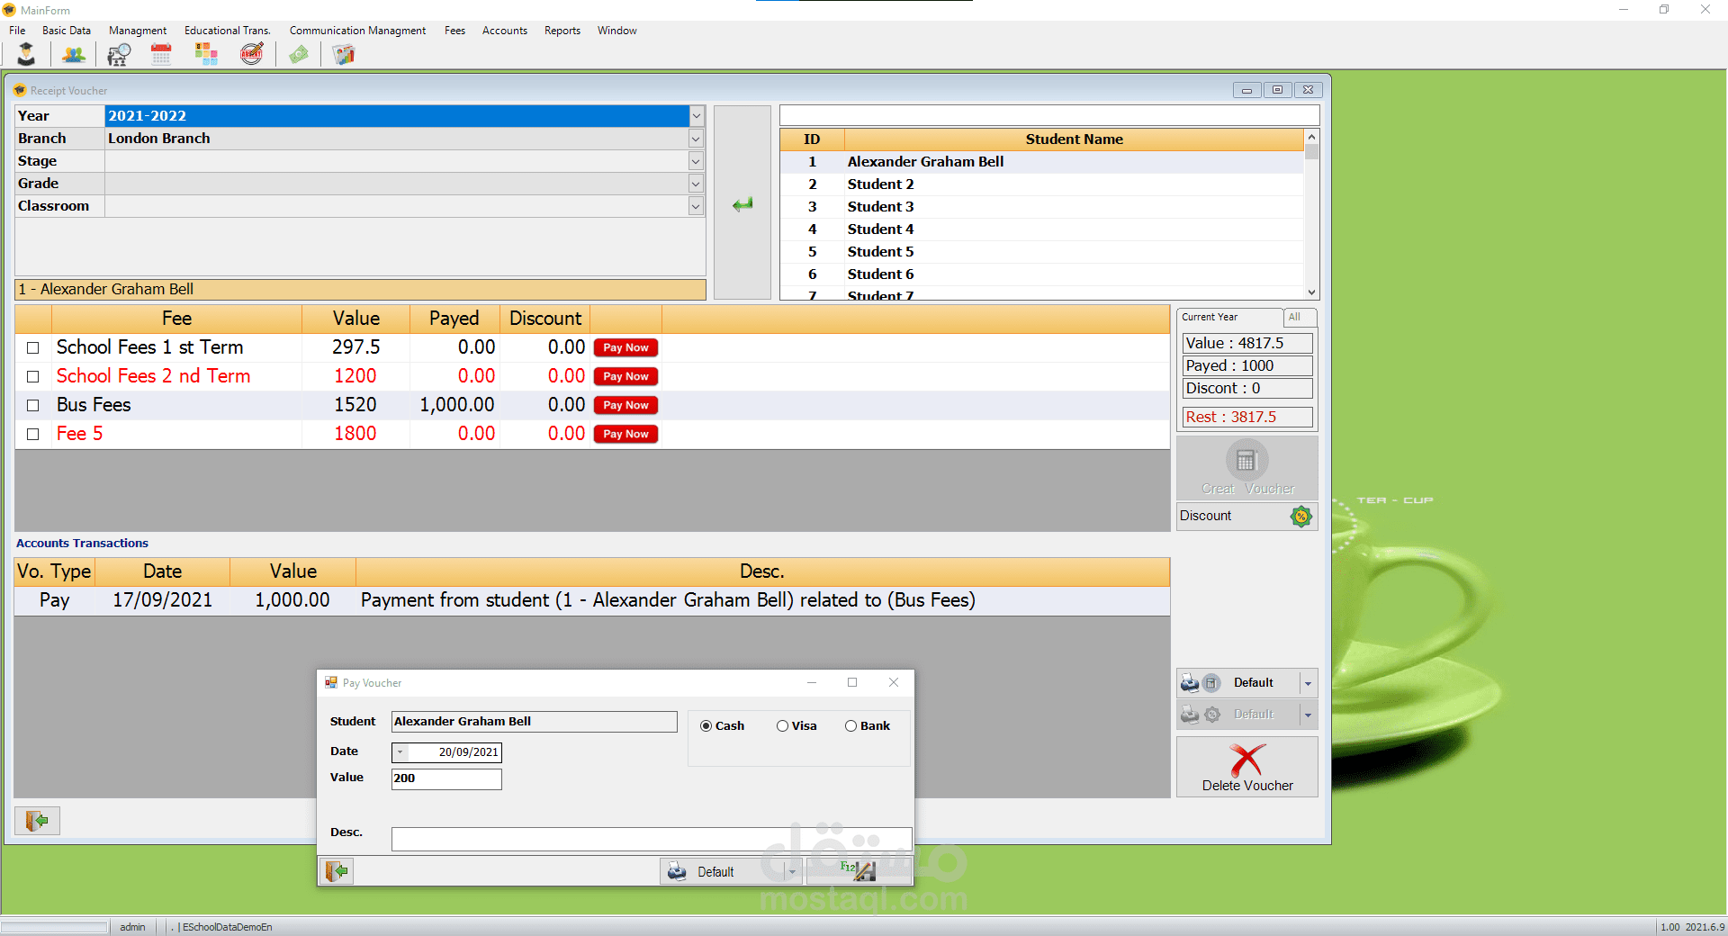Open the green money fees toolbar icon

coord(299,54)
